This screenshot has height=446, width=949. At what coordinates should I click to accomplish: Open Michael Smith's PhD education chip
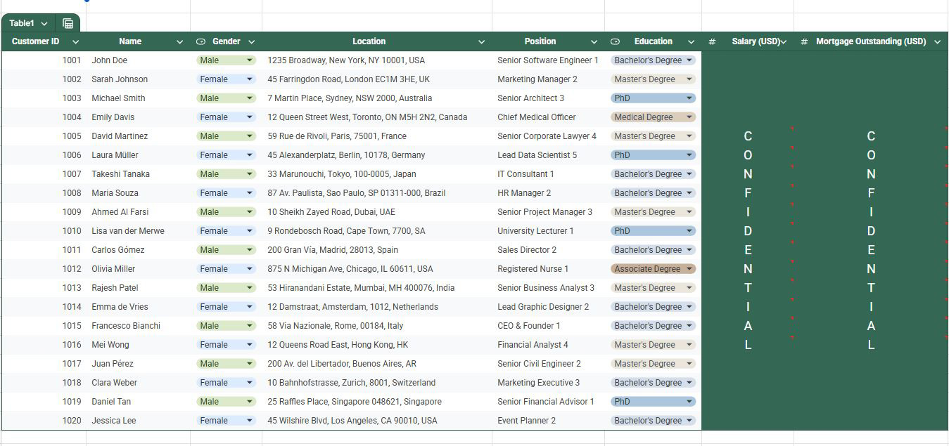653,98
